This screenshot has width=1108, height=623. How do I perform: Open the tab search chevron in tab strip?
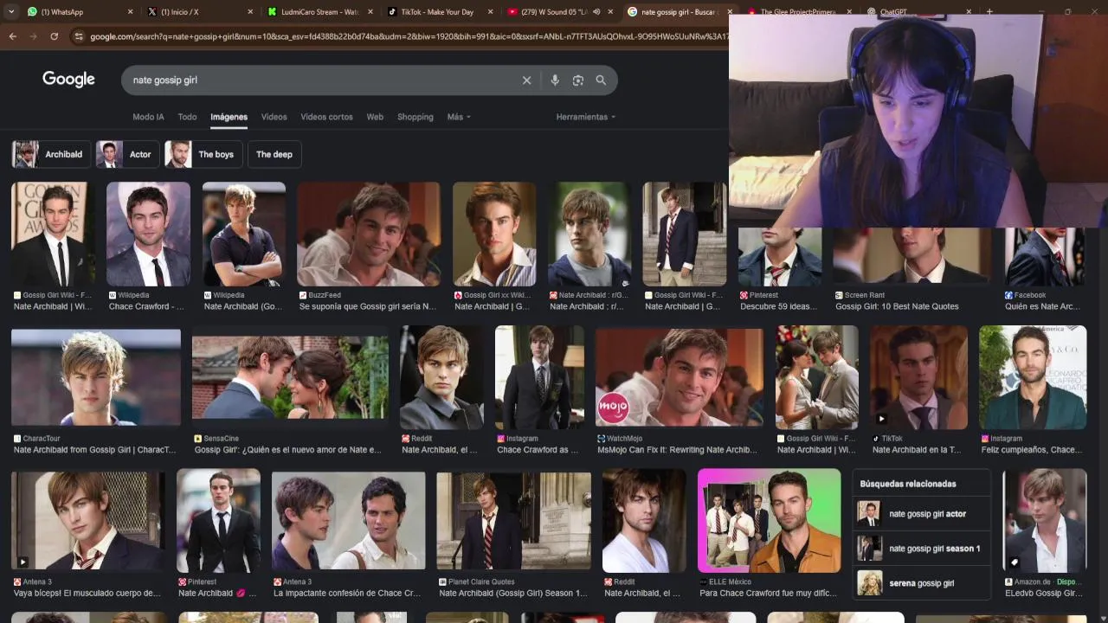click(11, 12)
